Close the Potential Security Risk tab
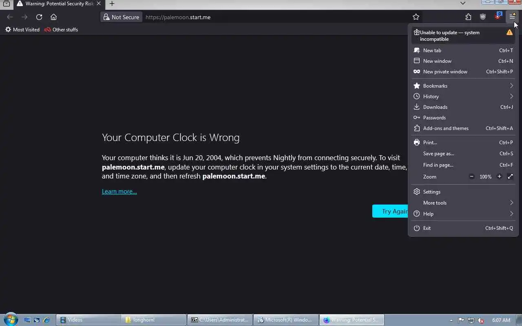 (x=98, y=4)
